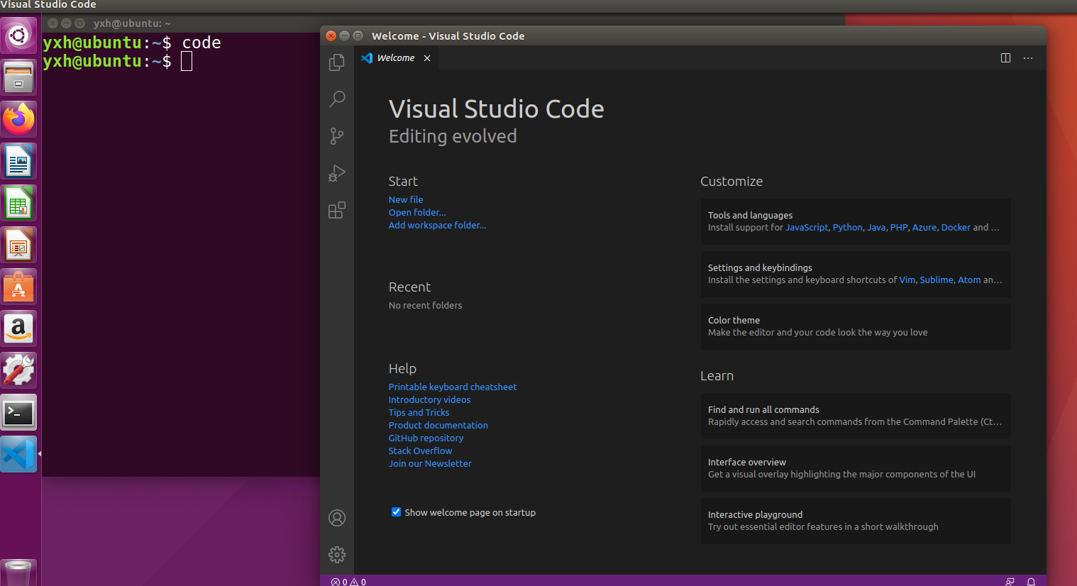Click the Join our Newsletter link
The image size is (1077, 586).
[x=430, y=464]
